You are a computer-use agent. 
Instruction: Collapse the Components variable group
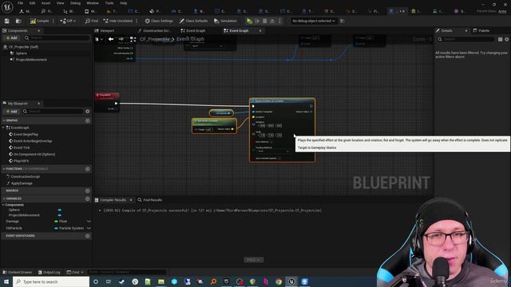[x=3, y=205]
